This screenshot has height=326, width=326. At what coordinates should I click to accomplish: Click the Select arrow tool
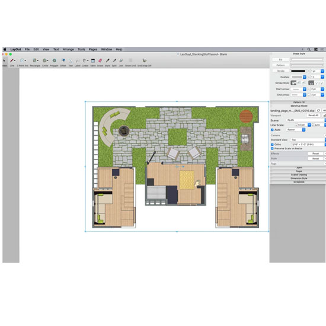tap(4, 60)
